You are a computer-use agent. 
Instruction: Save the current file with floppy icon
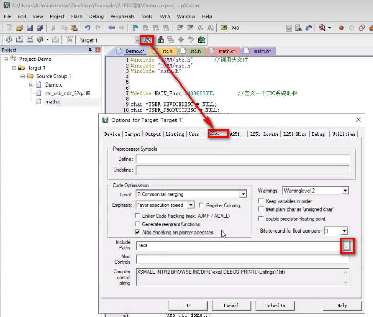click(x=30, y=28)
